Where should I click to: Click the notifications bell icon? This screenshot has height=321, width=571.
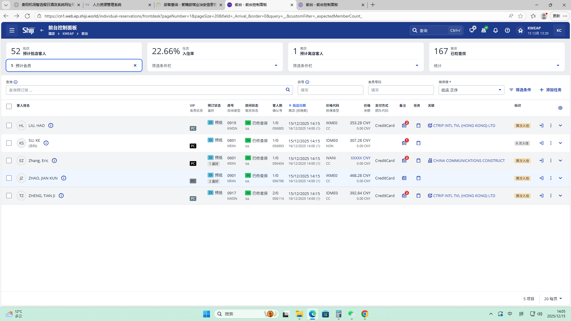tap(495, 30)
